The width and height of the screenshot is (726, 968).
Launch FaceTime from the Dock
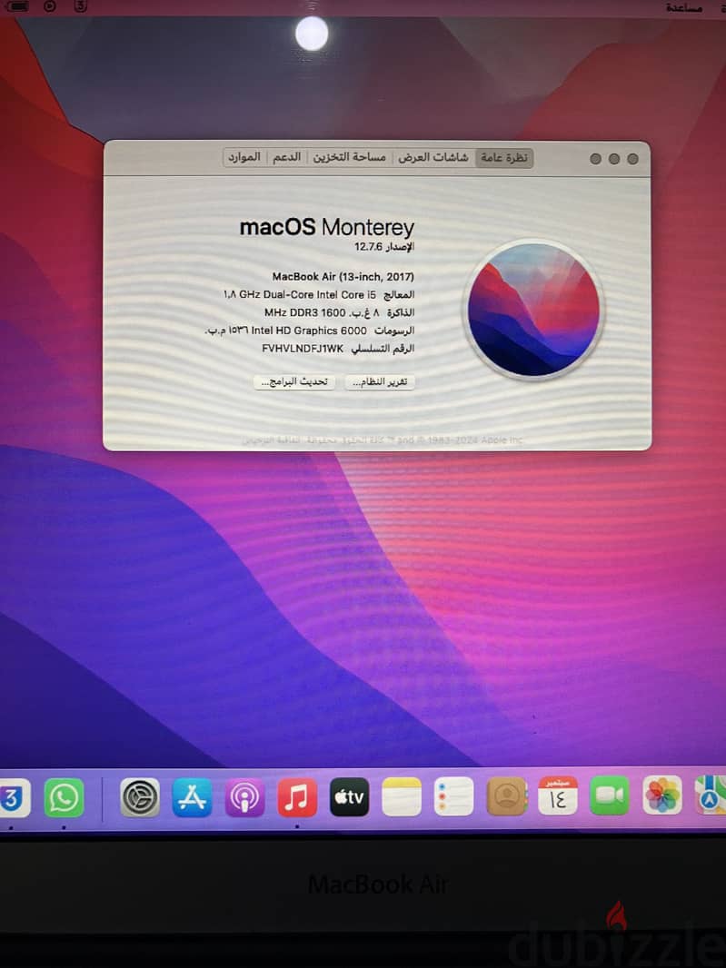[x=609, y=795]
